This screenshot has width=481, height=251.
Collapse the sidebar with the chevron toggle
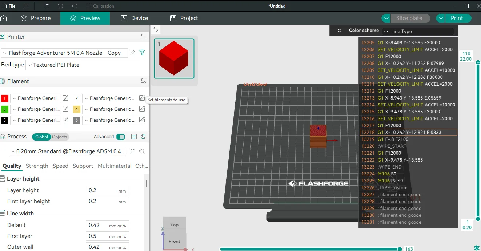tap(155, 29)
